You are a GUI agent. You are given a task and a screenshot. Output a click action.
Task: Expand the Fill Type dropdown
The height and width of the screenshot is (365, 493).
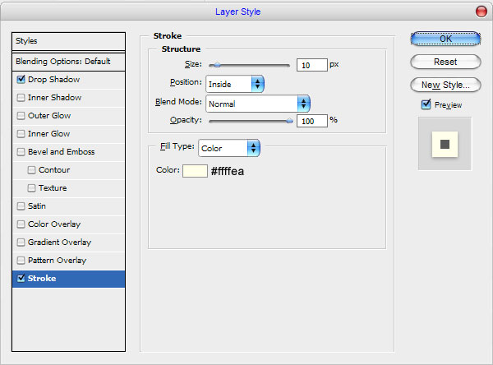[x=229, y=148]
